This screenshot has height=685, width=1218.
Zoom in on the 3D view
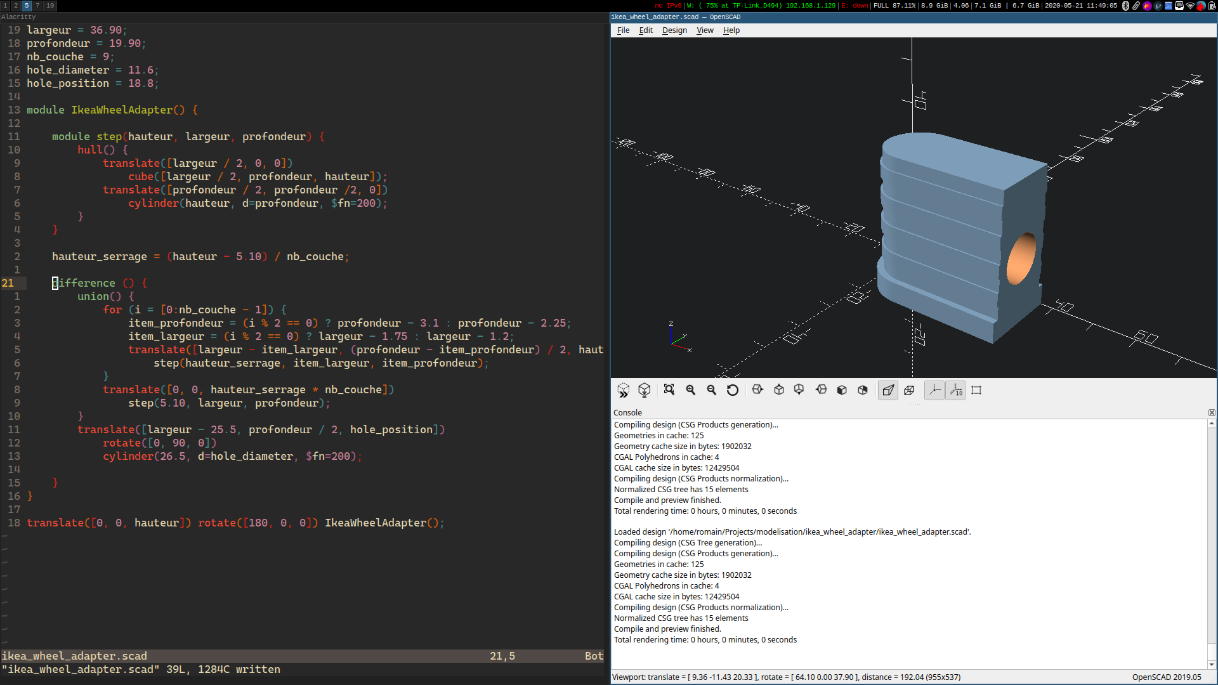coord(691,390)
